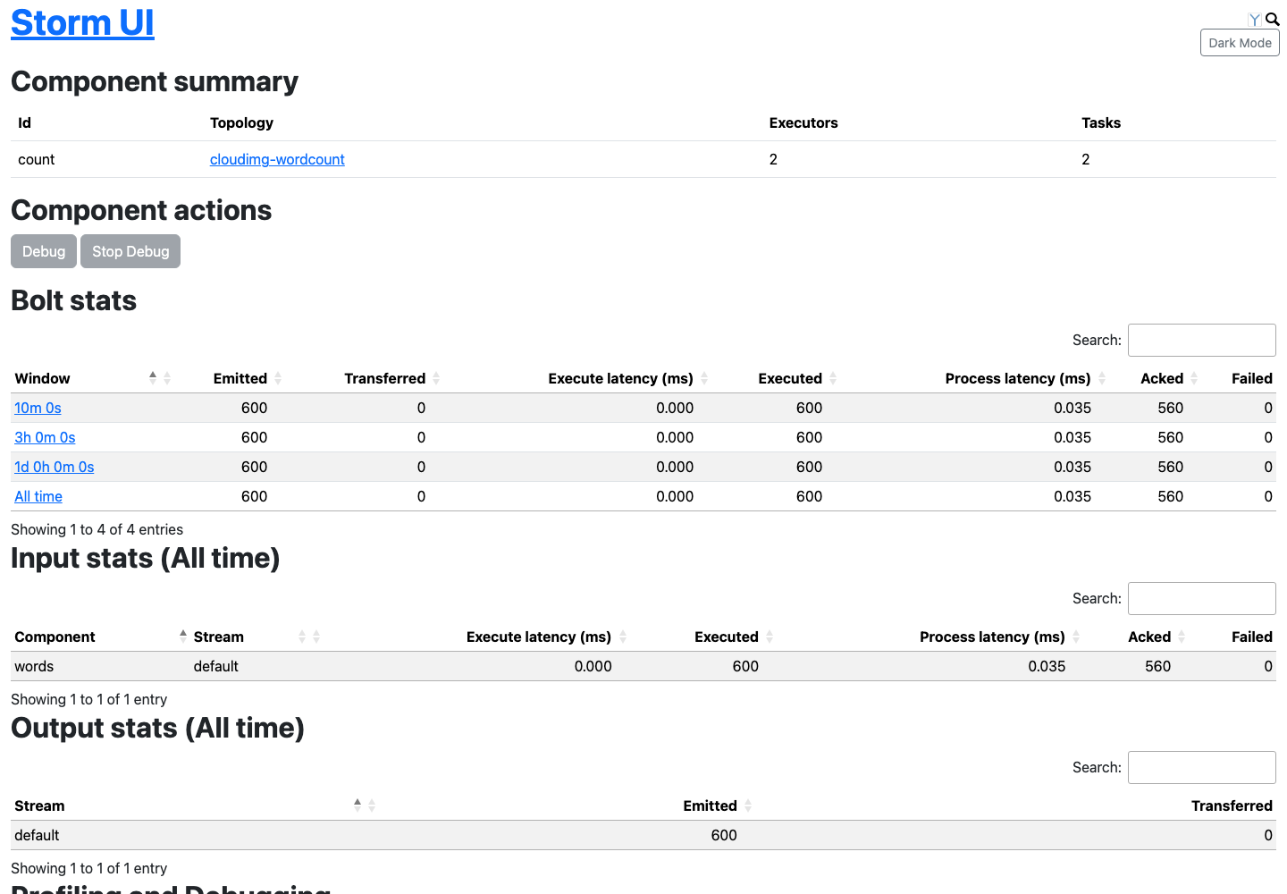Click the YARN logo icon near the search icon
This screenshot has width=1287, height=894.
pos(1255,20)
